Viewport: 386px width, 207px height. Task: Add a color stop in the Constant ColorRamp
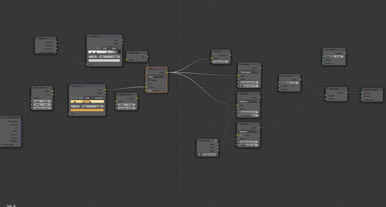pyautogui.click(x=72, y=98)
